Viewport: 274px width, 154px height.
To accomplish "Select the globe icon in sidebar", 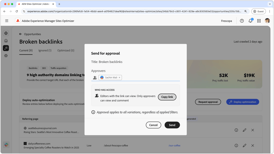I will 6,33.
